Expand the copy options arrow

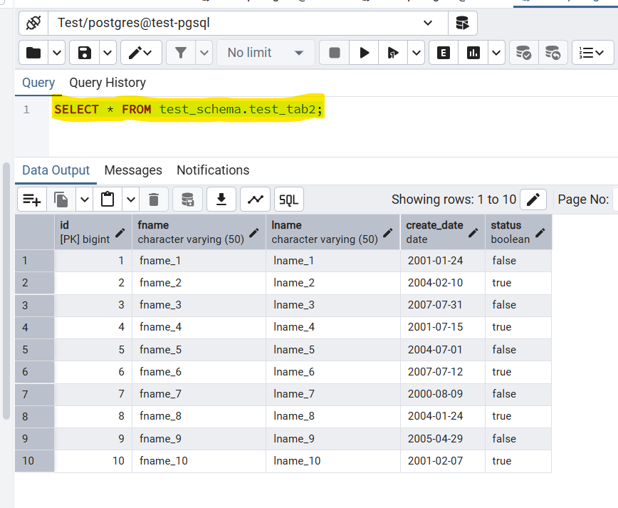pyautogui.click(x=84, y=199)
